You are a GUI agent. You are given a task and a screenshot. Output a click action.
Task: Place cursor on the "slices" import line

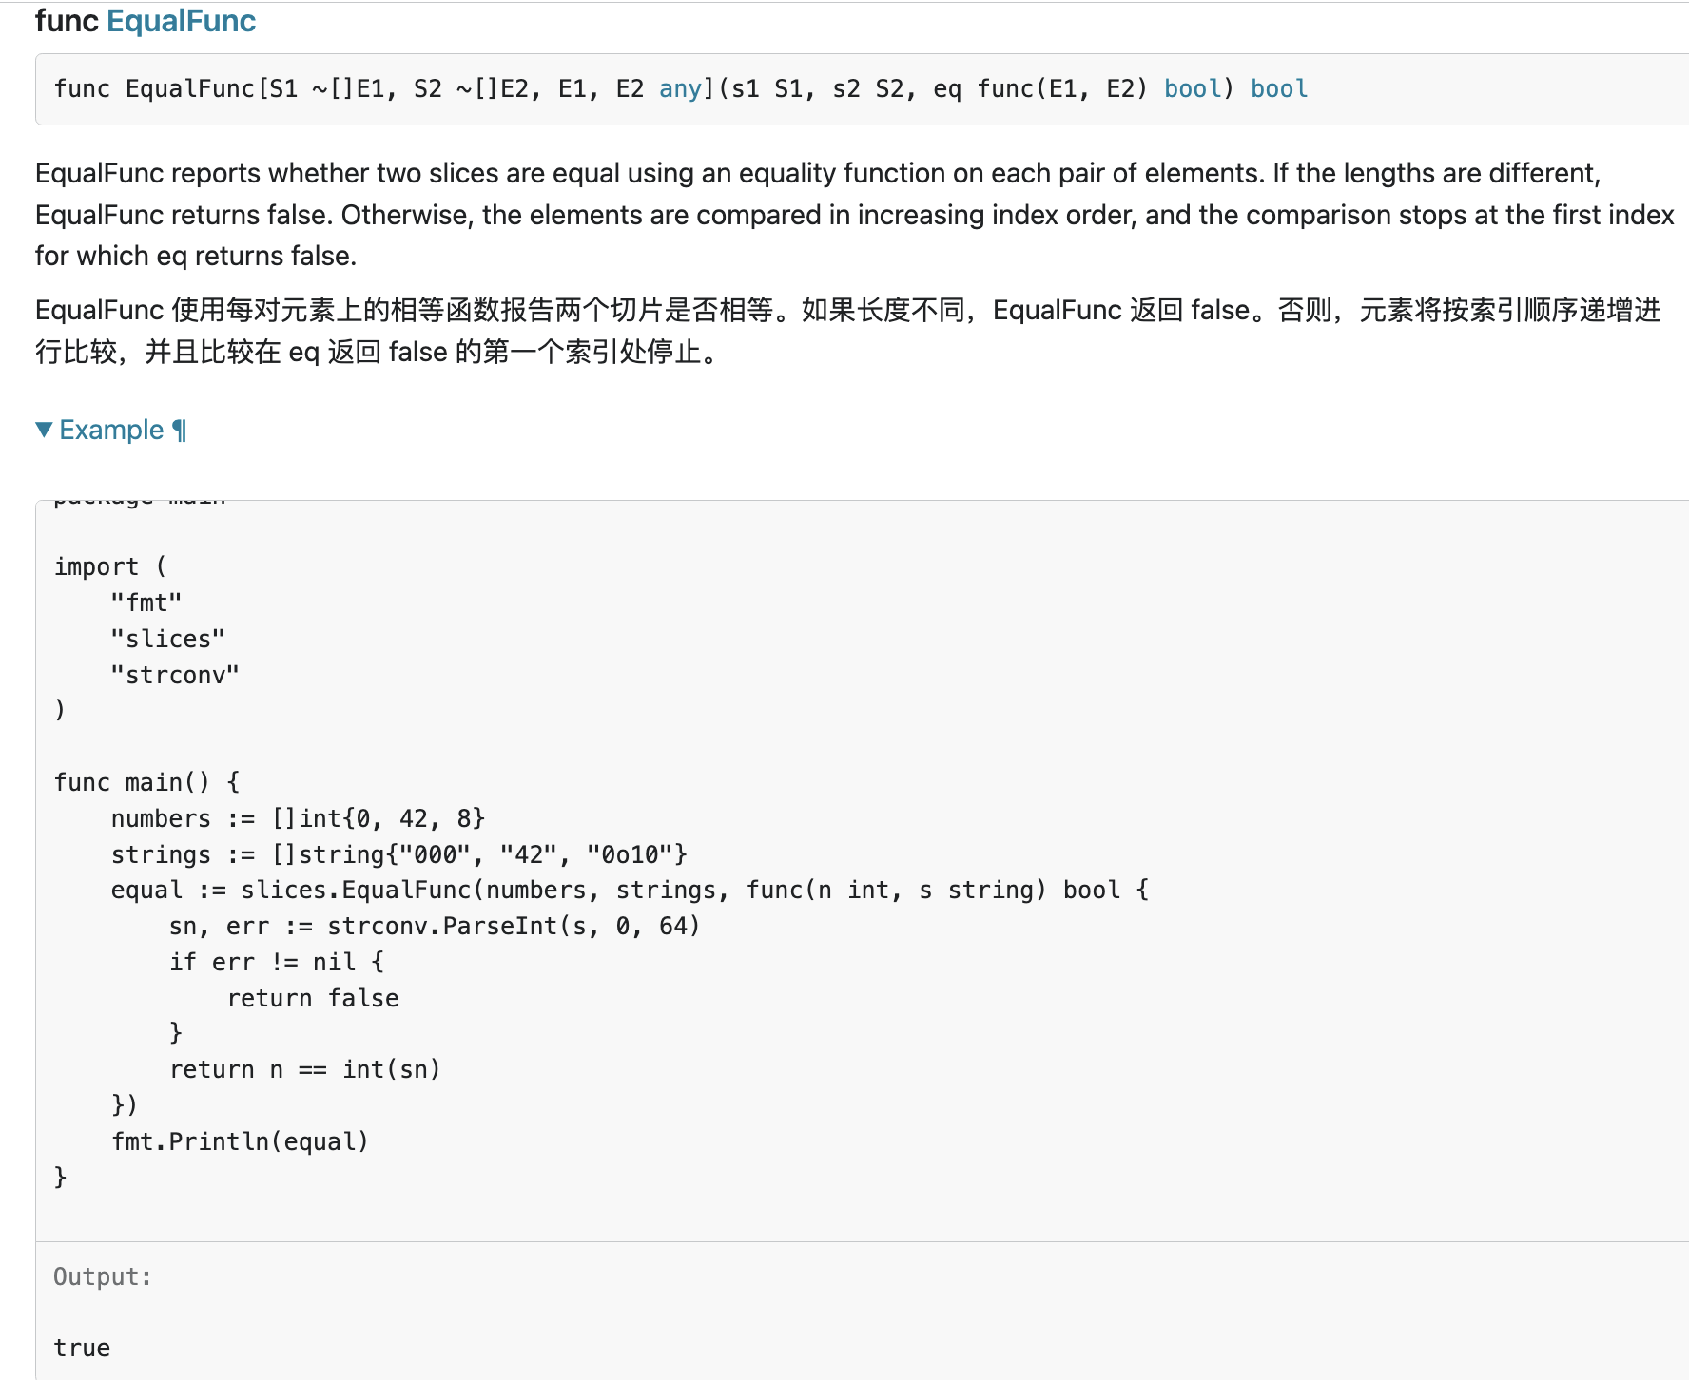pyautogui.click(x=167, y=639)
